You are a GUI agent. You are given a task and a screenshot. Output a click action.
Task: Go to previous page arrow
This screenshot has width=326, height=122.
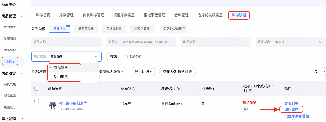(307, 72)
